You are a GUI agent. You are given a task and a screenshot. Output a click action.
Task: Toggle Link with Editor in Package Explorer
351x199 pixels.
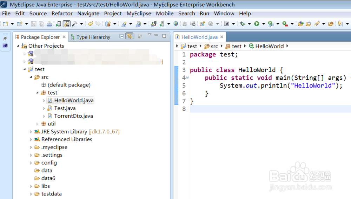click(130, 36)
